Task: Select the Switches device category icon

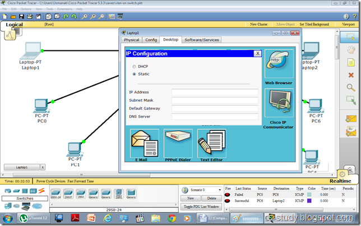Action: [x=16, y=191]
